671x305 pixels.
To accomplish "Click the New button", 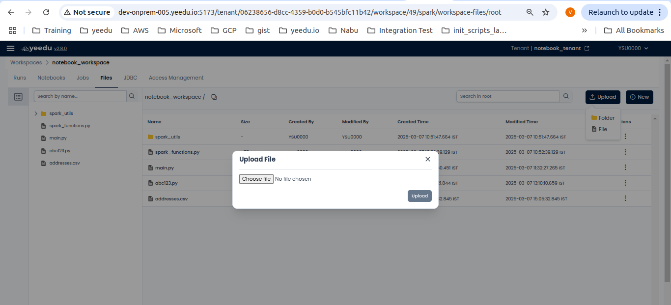I will (x=640, y=97).
